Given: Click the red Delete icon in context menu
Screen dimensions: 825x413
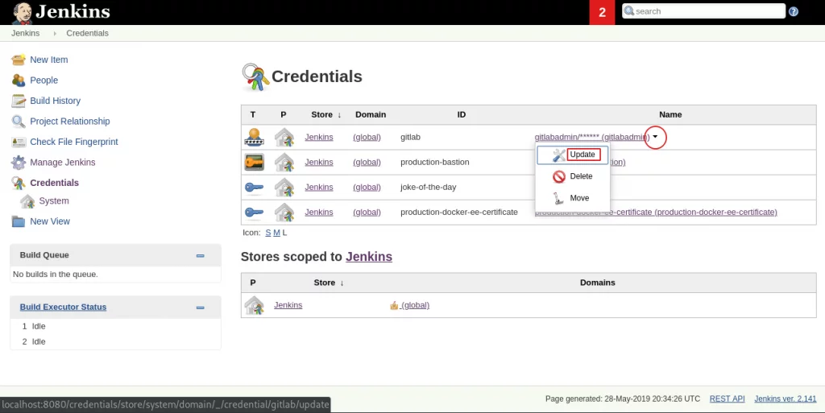Looking at the screenshot, I should 559,176.
